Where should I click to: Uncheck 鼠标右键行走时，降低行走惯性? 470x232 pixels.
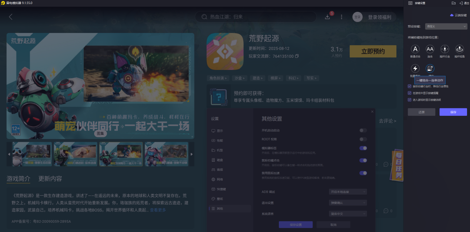(409, 86)
